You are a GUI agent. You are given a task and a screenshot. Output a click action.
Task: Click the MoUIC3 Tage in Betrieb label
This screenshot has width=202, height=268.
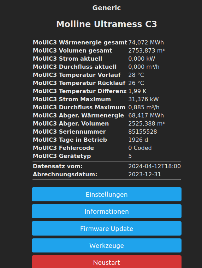(70, 140)
